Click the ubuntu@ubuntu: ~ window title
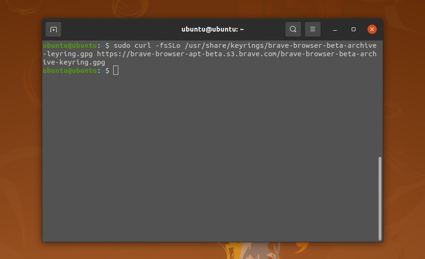Viewport: 425px width, 259px height. (212, 29)
